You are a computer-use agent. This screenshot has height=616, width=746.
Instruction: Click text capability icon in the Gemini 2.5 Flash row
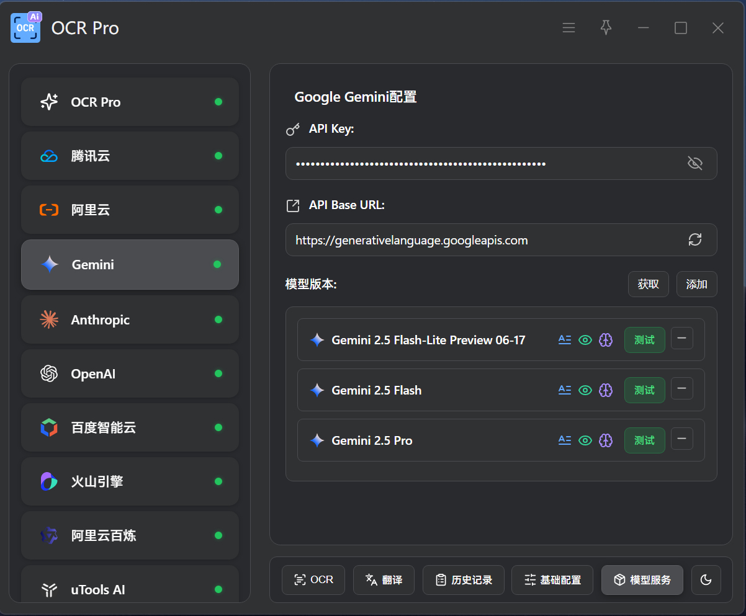click(565, 390)
